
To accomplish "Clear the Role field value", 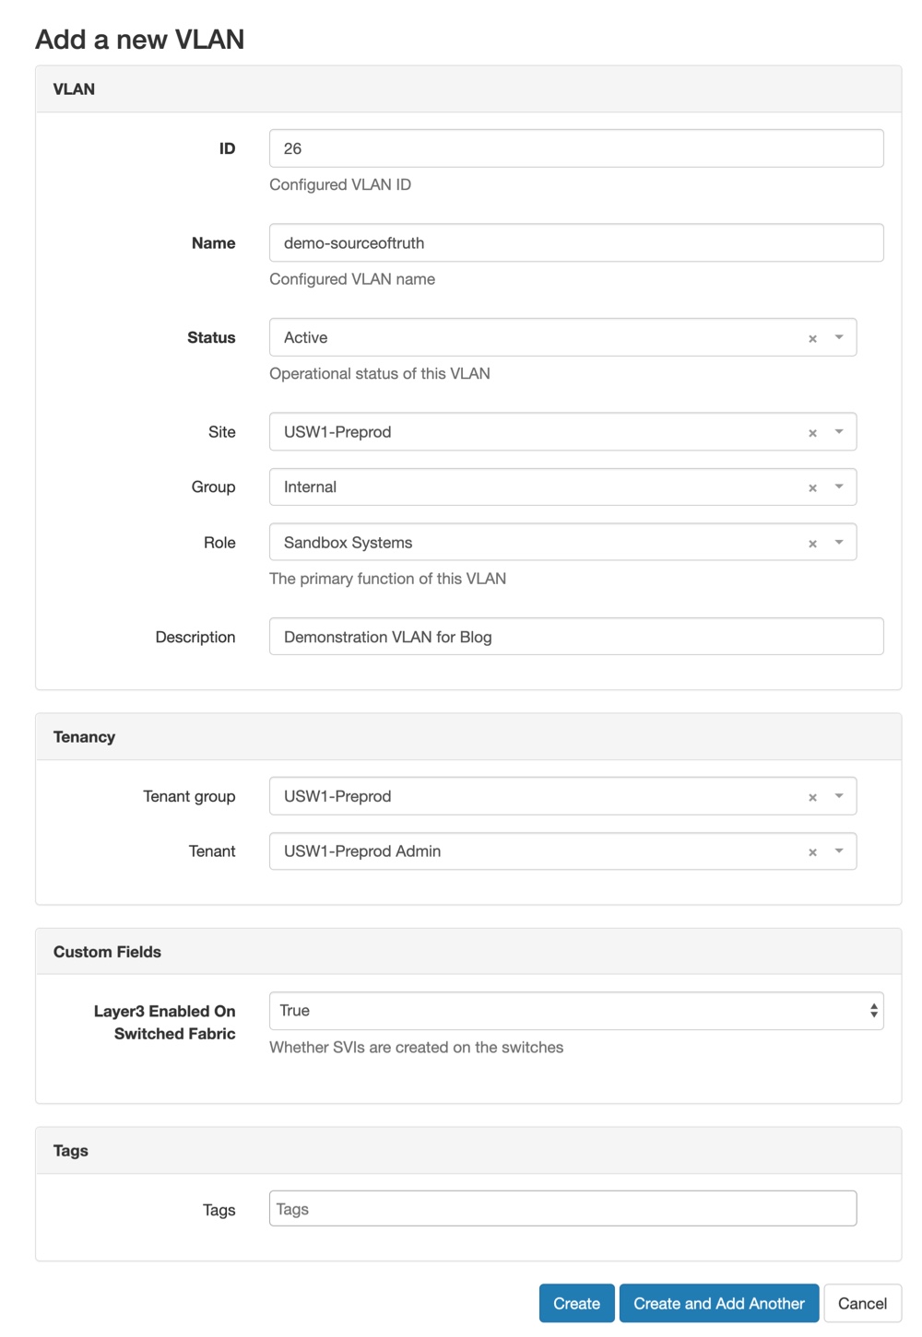I will (812, 544).
